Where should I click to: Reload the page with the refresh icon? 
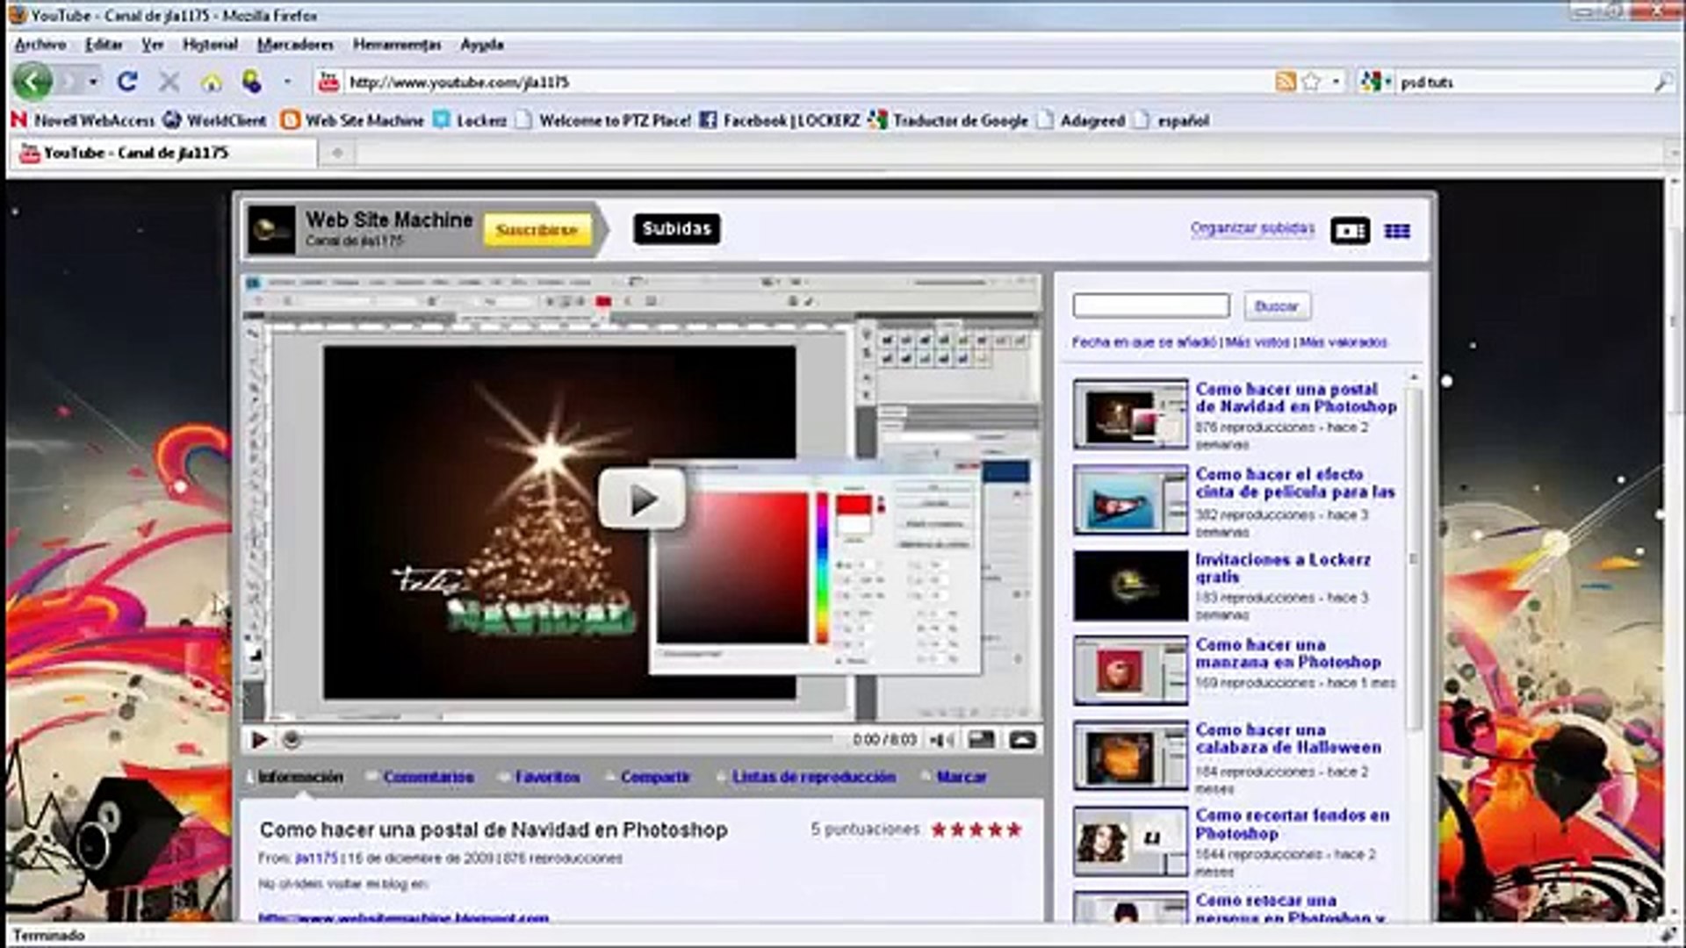click(127, 82)
